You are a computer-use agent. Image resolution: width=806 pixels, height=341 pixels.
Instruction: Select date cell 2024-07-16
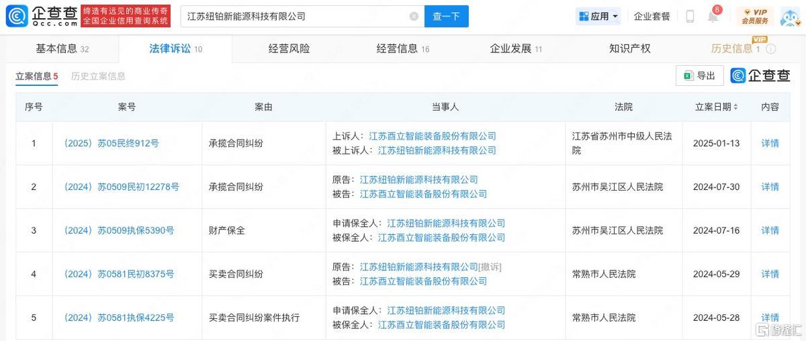coord(716,230)
